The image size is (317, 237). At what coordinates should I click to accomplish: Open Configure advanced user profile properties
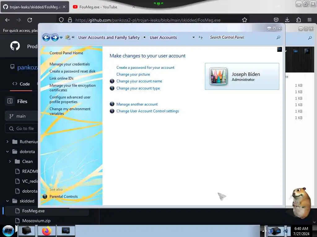[x=70, y=99]
